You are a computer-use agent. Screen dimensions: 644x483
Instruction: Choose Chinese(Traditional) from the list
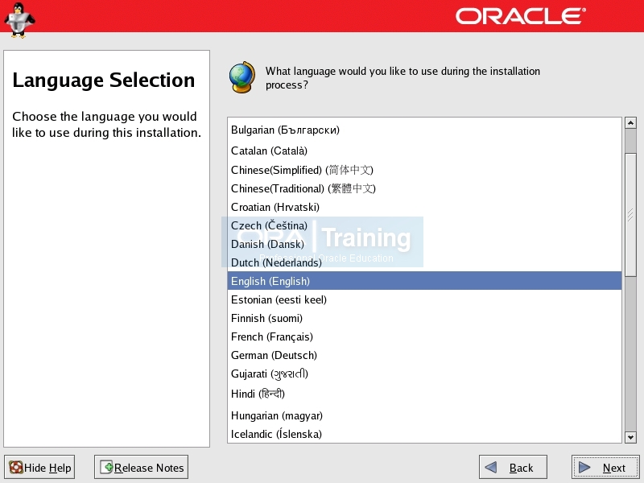tap(424, 188)
